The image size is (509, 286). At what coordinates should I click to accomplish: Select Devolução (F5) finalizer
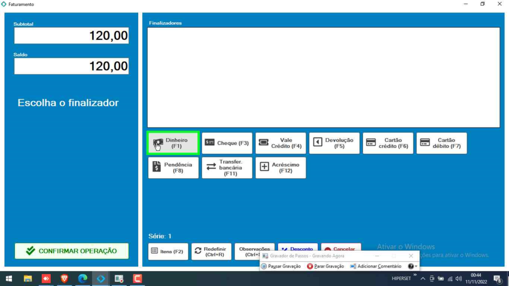click(334, 143)
